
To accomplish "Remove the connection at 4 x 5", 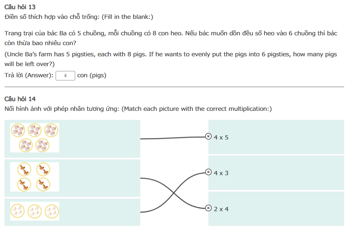I will [x=208, y=136].
